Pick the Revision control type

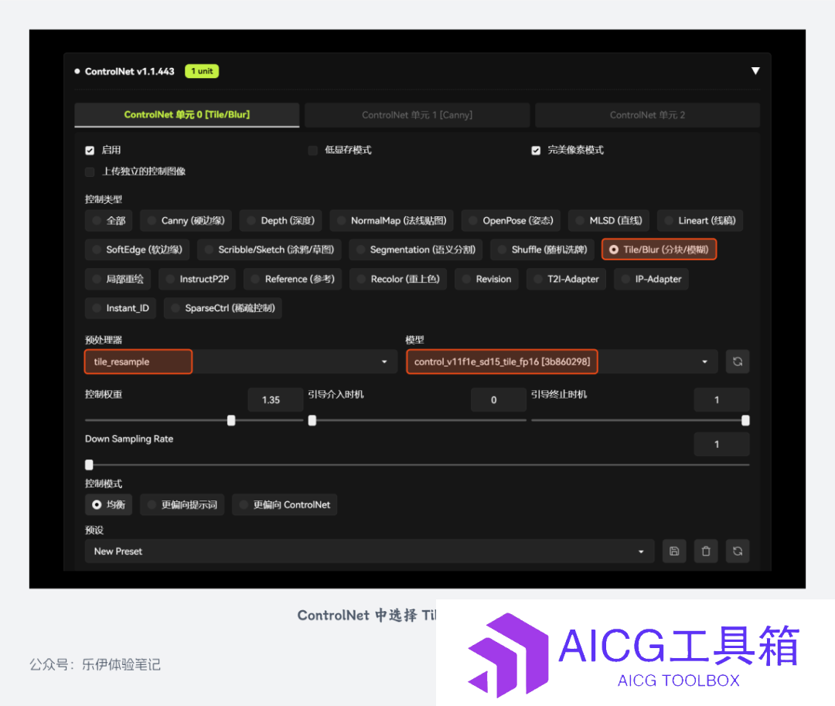coord(486,279)
